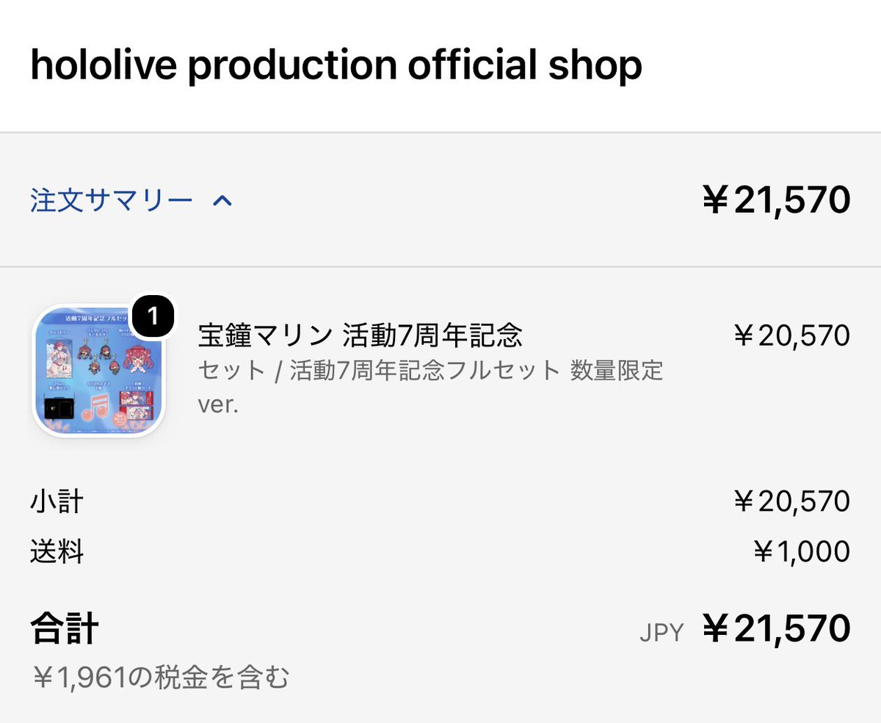881x723 pixels.
Task: Click the ¥20,570 product price beside item name
Action: [791, 335]
